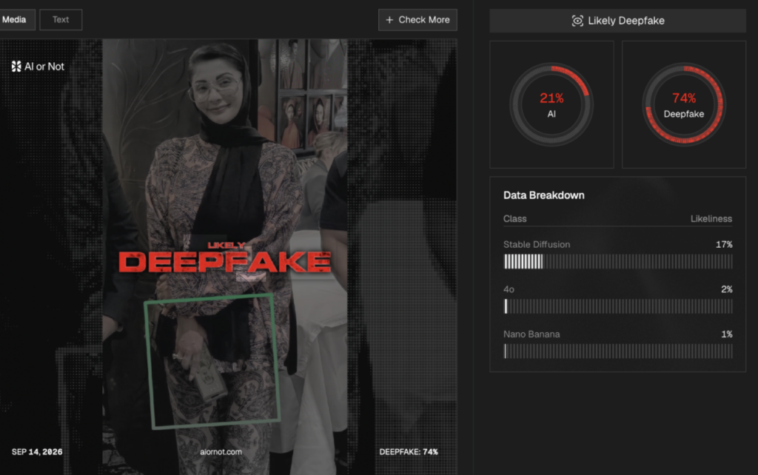This screenshot has width=758, height=475.
Task: Click the Class column header
Action: (x=515, y=218)
